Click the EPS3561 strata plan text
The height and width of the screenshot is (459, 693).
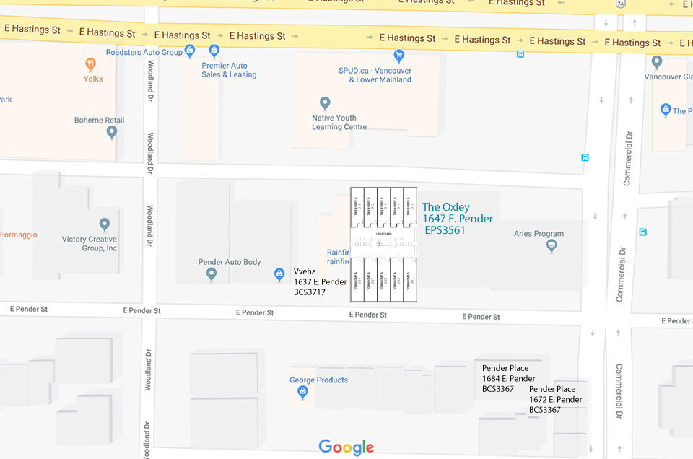click(445, 230)
